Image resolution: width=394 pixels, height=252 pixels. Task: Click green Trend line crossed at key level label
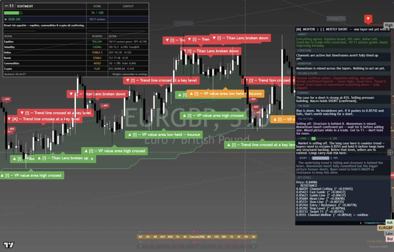click(x=260, y=145)
